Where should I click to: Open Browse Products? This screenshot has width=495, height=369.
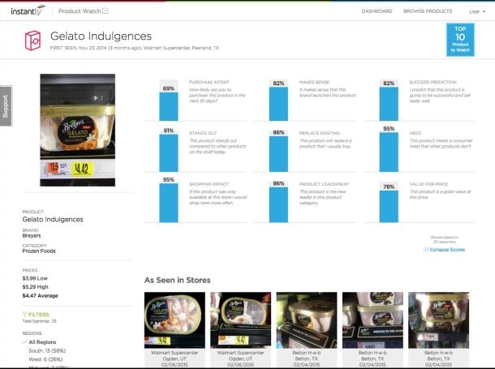(428, 11)
